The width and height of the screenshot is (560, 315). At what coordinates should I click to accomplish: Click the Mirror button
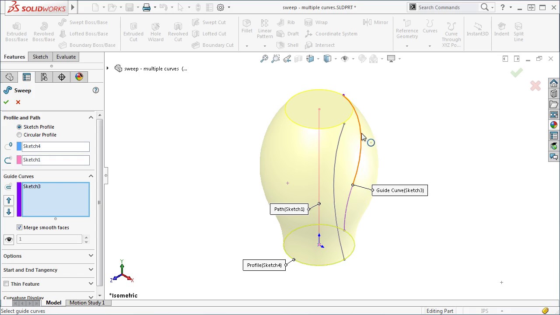[376, 22]
